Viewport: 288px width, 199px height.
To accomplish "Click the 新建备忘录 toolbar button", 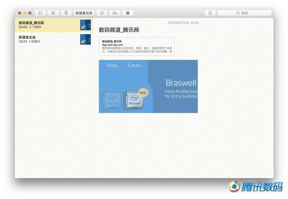I will click(84, 13).
